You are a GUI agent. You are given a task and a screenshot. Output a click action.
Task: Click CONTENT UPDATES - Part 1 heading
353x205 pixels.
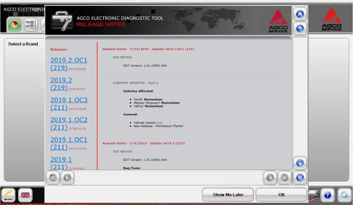[x=136, y=83]
